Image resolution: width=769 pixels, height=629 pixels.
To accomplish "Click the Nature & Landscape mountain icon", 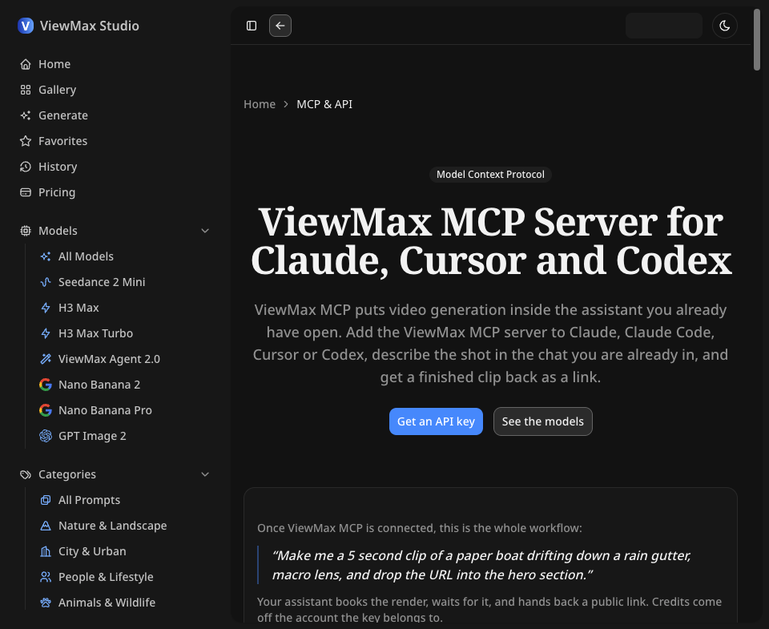I will [46, 526].
